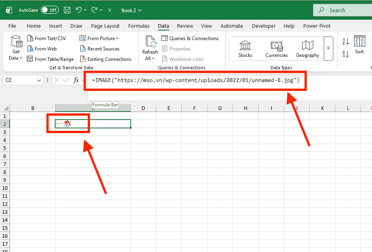Switch to the Home tab
The height and width of the screenshot is (252, 372).
pos(34,26)
